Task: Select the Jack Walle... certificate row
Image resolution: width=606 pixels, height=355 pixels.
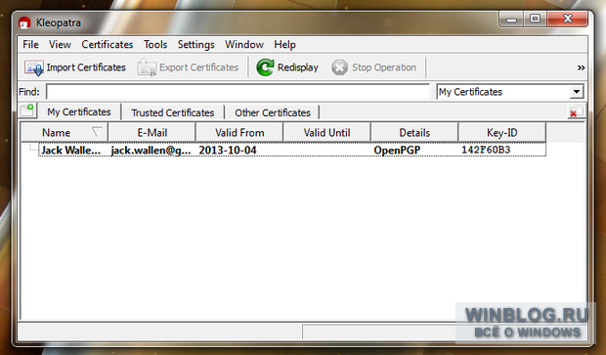Action: click(292, 150)
